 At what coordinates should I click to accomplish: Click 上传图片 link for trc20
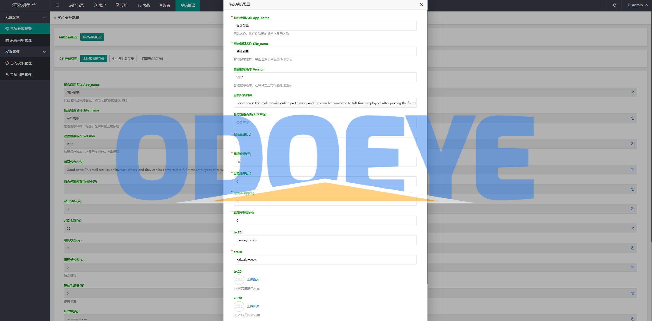(x=253, y=280)
